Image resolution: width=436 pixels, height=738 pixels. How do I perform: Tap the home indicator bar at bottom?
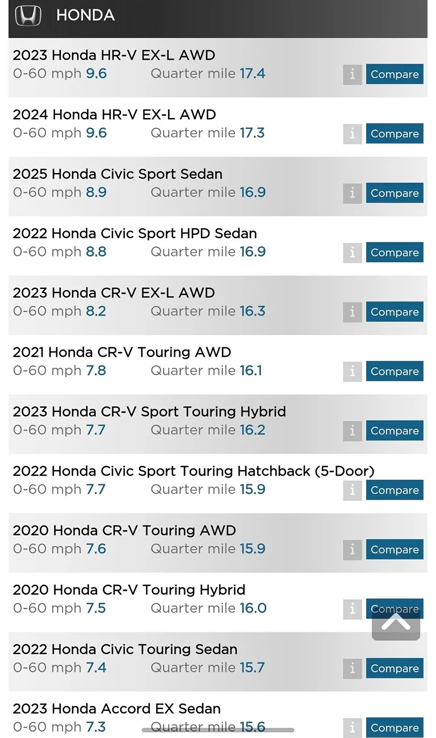(218, 730)
